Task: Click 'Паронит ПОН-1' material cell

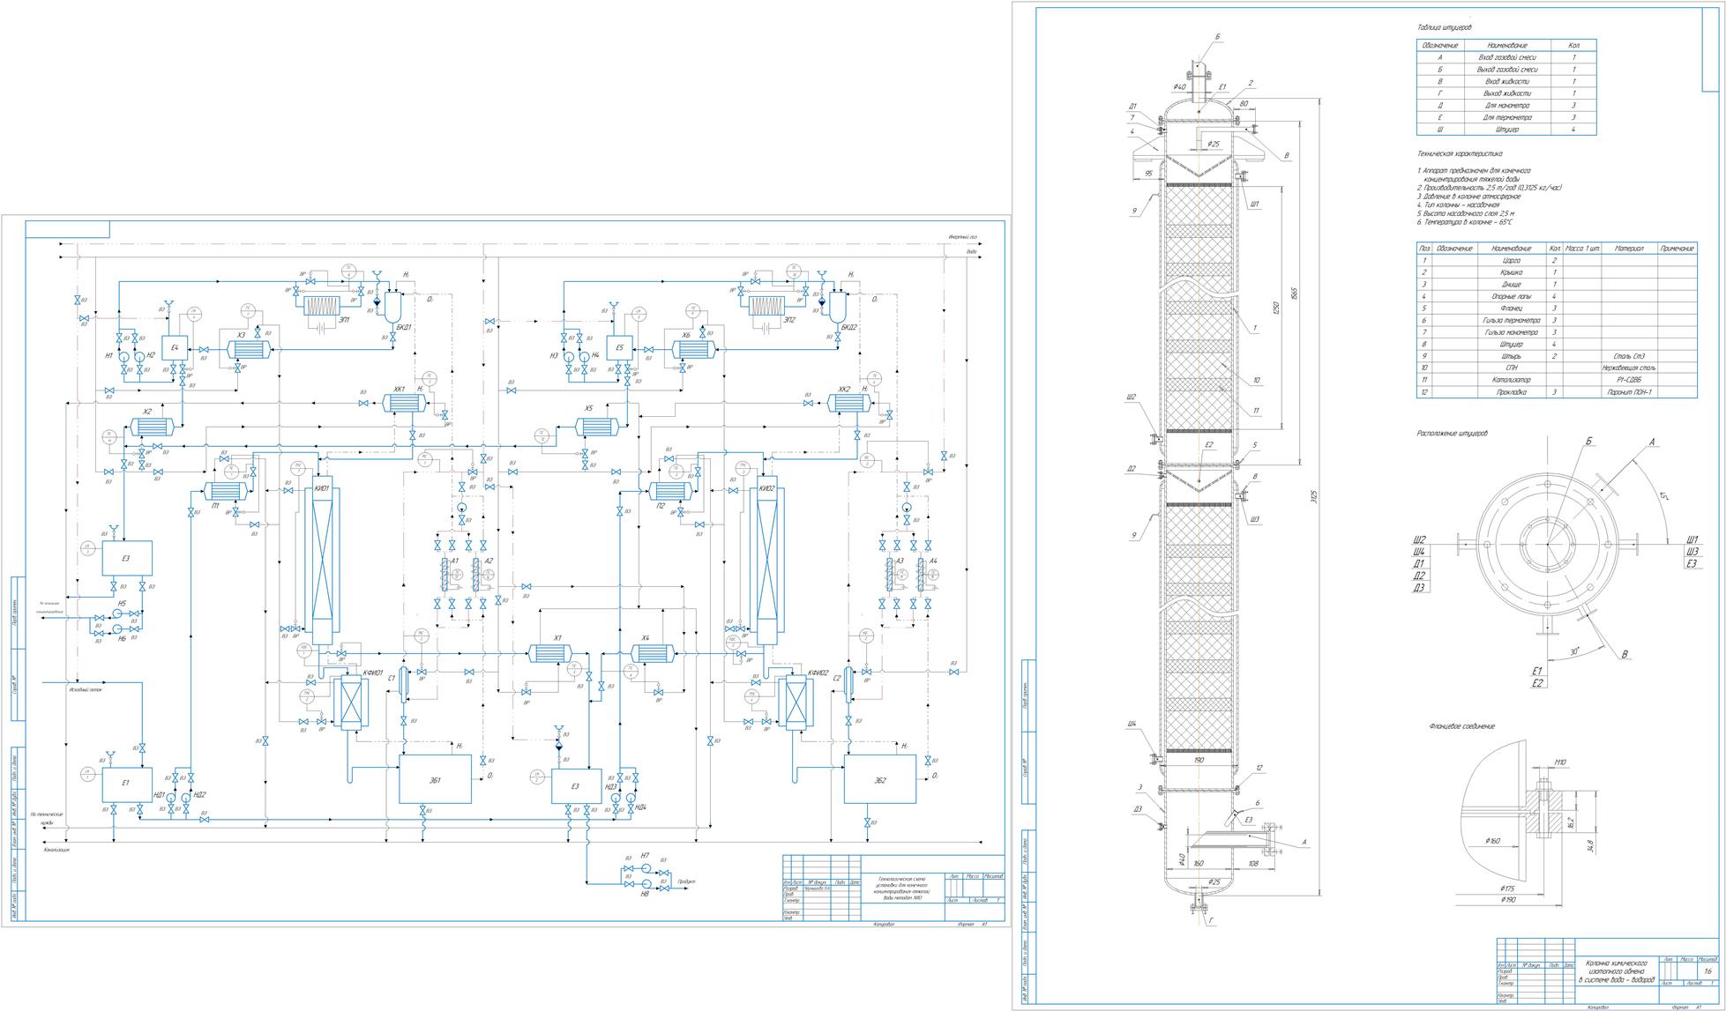Action: tap(1630, 392)
